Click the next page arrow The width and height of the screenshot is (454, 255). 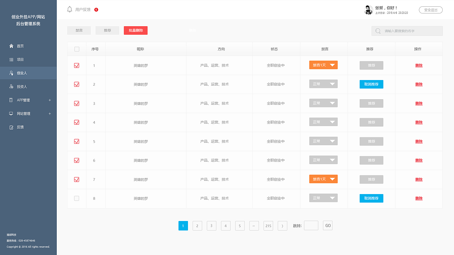pos(282,226)
